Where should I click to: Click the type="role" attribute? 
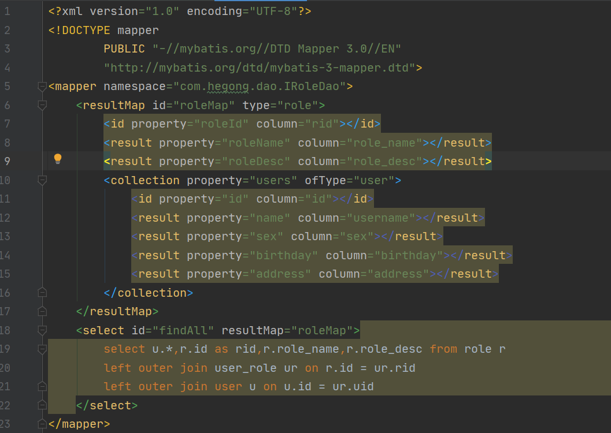point(280,105)
